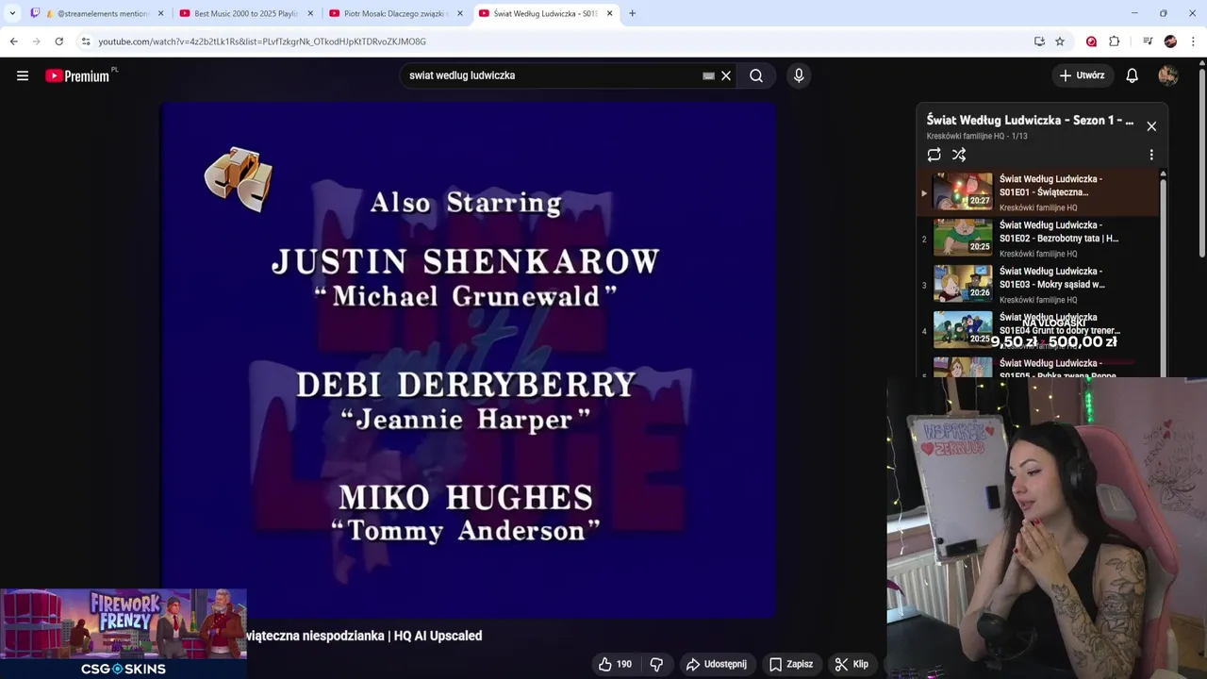This screenshot has height=679, width=1207.
Task: Clear the YouTube search text
Action: click(x=726, y=75)
